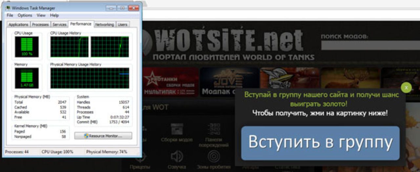Click the Сборки модов box icon
Screen dimensions: 420x172
pyautogui.click(x=177, y=129)
